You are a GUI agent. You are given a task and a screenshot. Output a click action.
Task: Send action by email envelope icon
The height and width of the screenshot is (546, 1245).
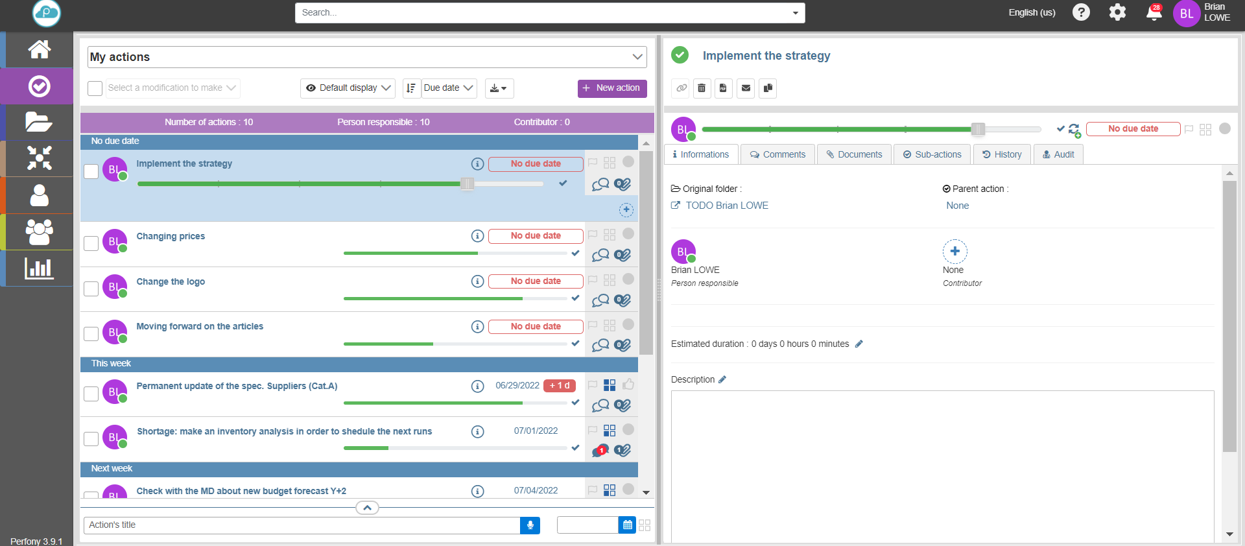tap(746, 88)
